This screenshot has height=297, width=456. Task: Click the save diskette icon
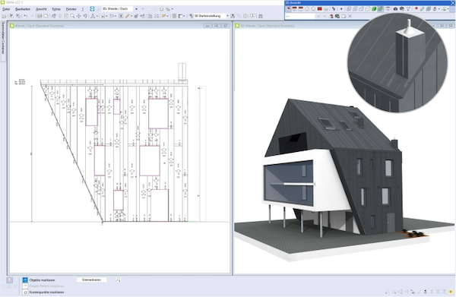[40, 16]
